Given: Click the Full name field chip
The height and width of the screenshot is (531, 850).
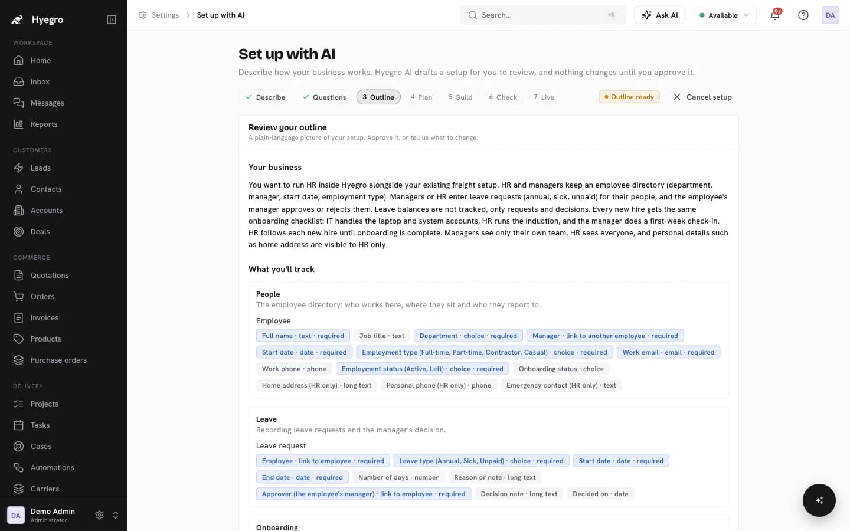Looking at the screenshot, I should [303, 336].
